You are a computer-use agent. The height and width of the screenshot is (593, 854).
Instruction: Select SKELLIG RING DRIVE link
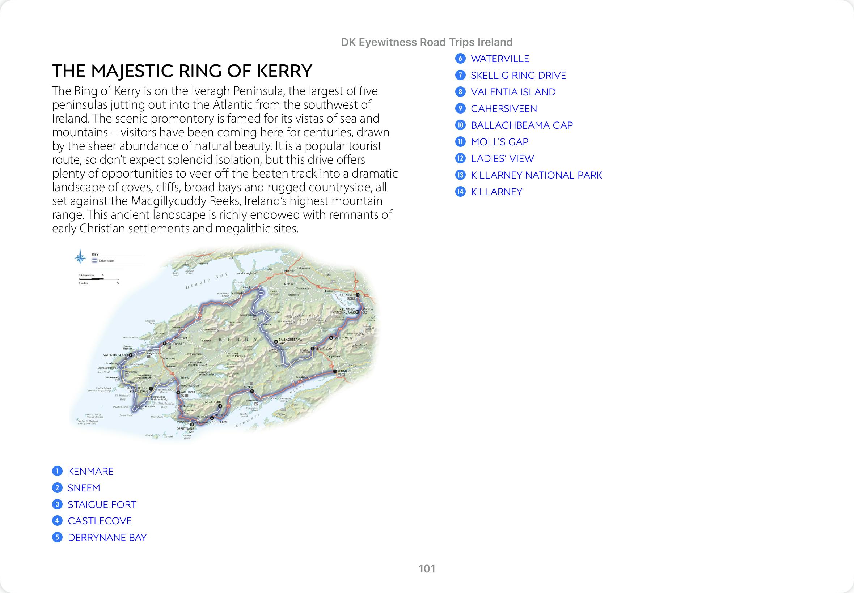pyautogui.click(x=518, y=76)
